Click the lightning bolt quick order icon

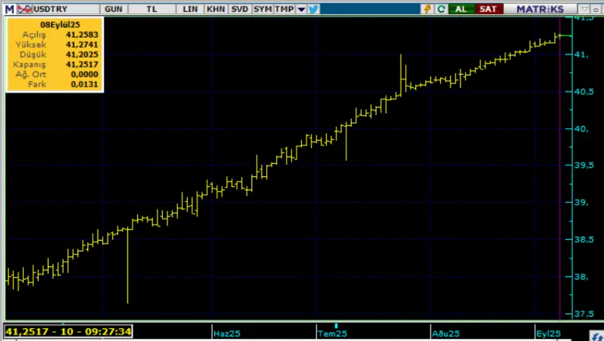coord(428,9)
